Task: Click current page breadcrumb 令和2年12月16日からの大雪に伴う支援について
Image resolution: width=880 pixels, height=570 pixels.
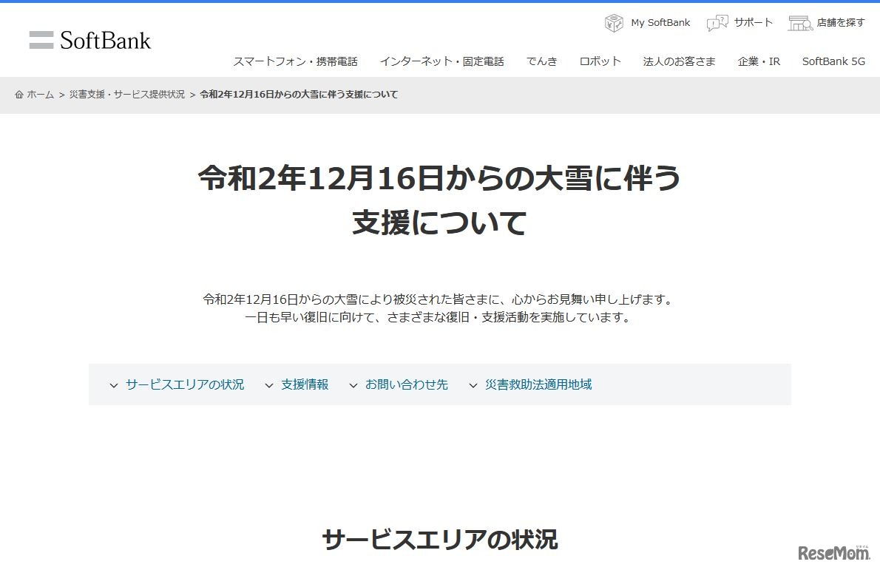Action: pyautogui.click(x=299, y=94)
